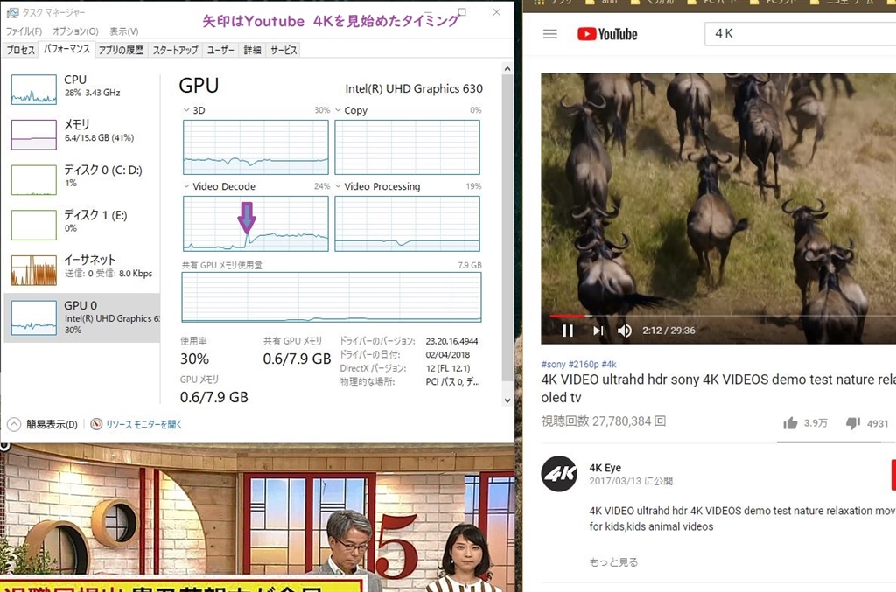Open the Video Decode engine dropdown
This screenshot has height=592, width=896.
point(186,186)
